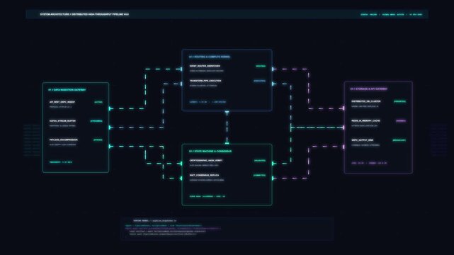The image size is (454, 255).
Task: Select the RAFT_CONSENSUS_REPLICA label
Action: 205,175
